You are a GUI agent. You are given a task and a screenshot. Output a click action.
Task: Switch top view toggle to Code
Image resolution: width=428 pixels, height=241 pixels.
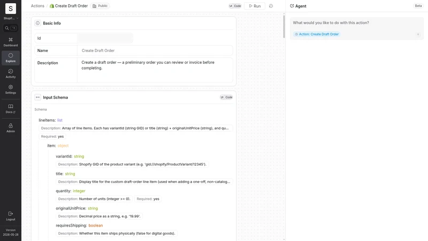[x=238, y=6]
